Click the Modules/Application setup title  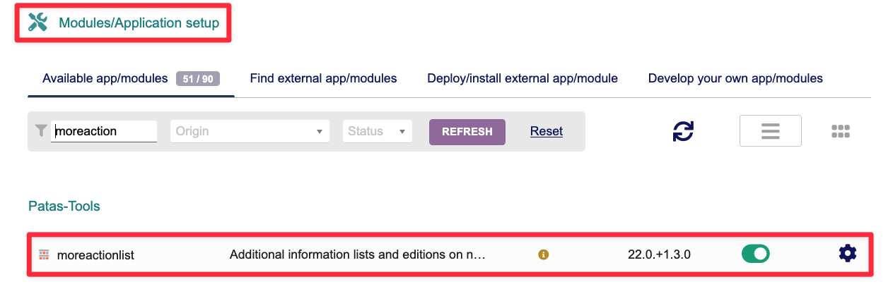point(139,23)
